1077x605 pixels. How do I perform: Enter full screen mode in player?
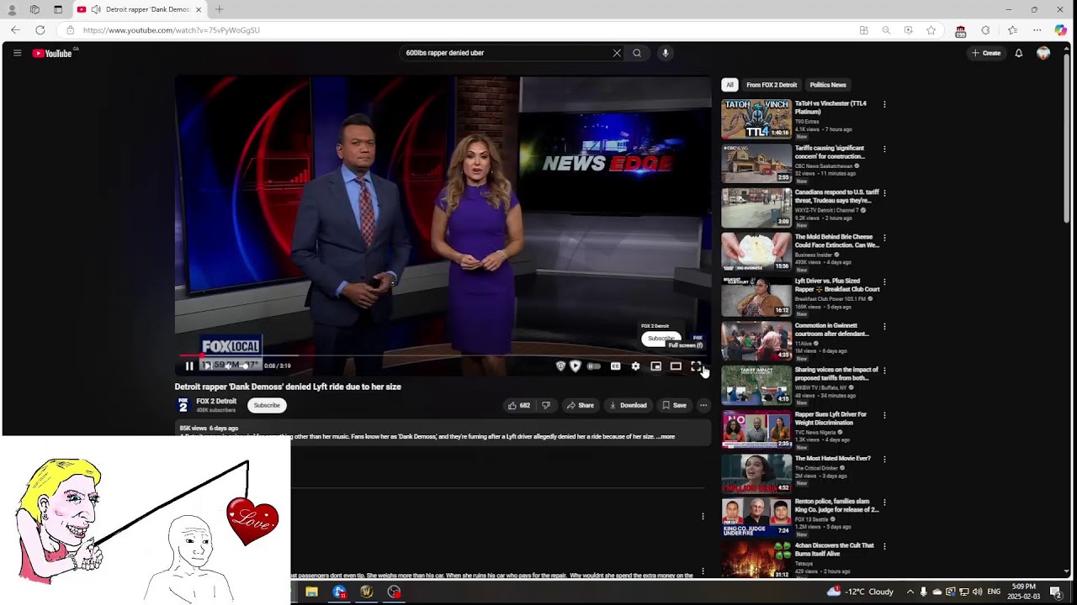(696, 366)
